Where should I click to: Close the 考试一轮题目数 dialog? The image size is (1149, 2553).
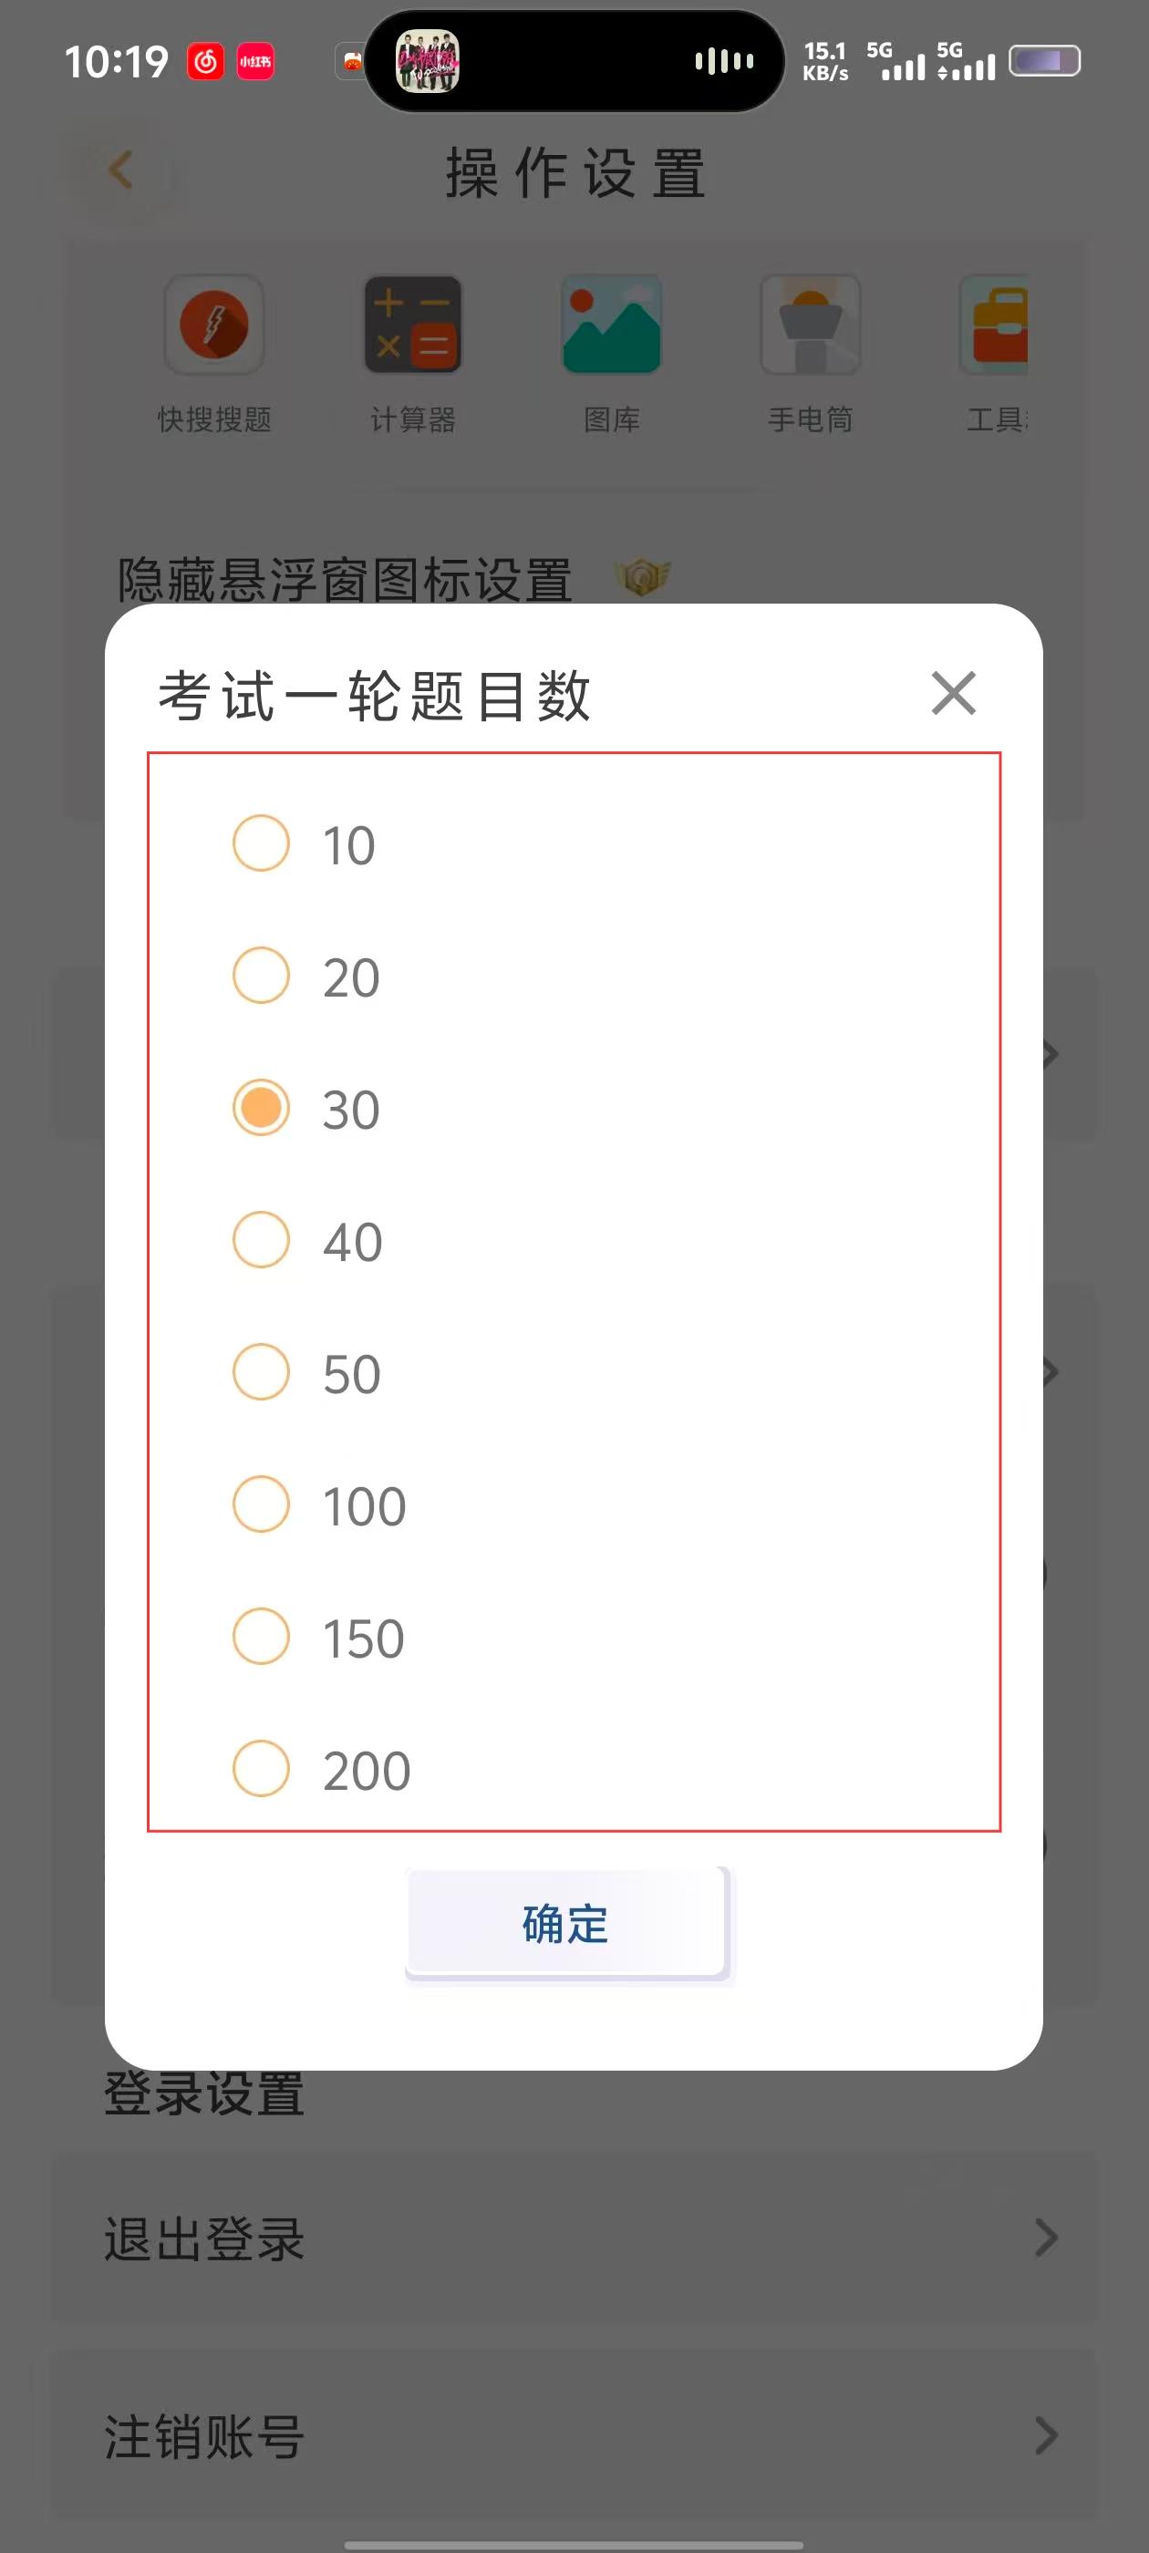953,693
